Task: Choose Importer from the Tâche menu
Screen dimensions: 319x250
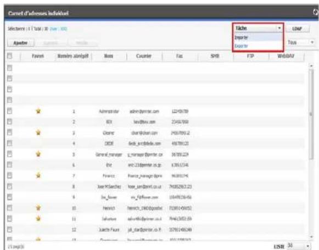Action: coord(258,37)
